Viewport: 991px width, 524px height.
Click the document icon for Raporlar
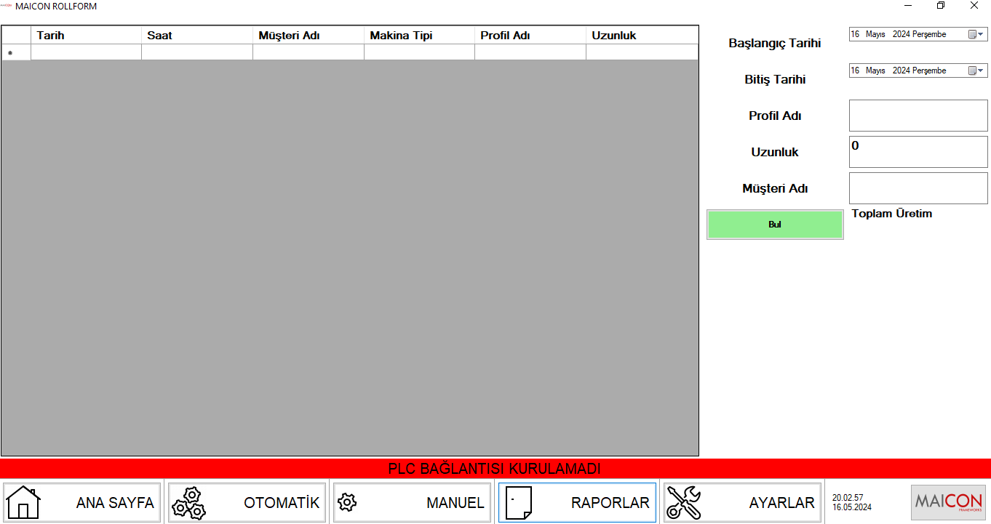pyautogui.click(x=518, y=502)
